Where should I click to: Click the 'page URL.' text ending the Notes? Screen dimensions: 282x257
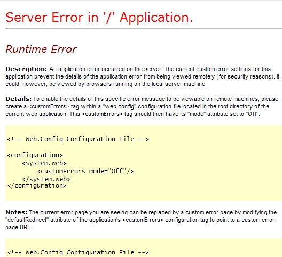[19, 228]
